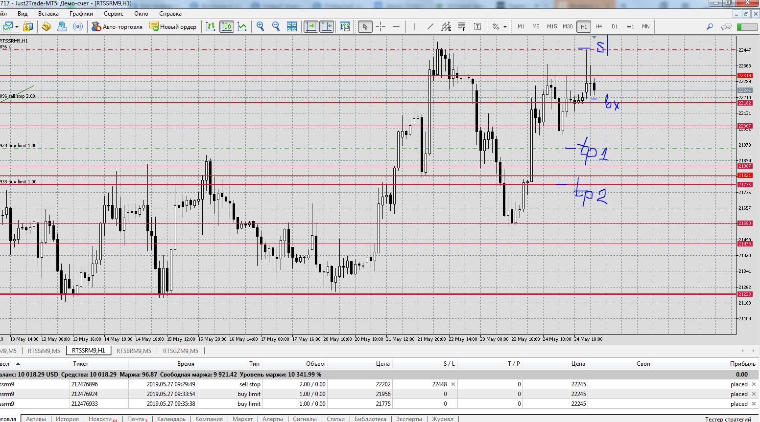Select the Equidistant Channel tool
Screen dimensions: 760x422
pos(446,26)
